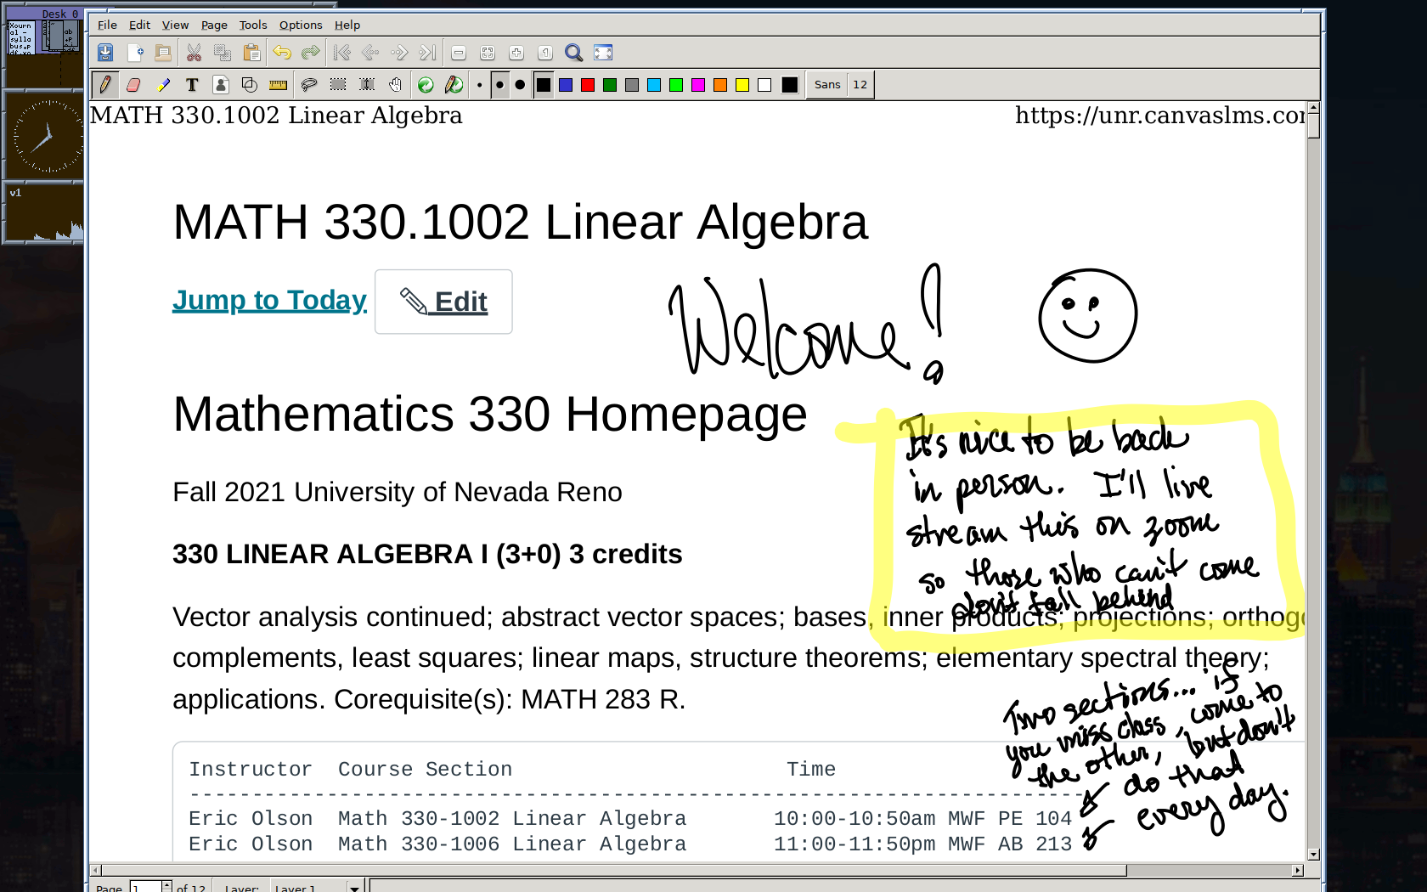Image resolution: width=1427 pixels, height=892 pixels.
Task: Select the Eraser tool
Action: 133,85
